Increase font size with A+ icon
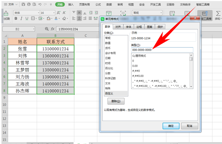Screen dimensions: 222x144 pos(58,13)
